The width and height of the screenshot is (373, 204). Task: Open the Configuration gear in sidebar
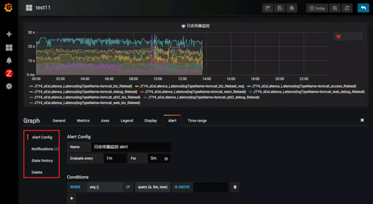pyautogui.click(x=9, y=86)
